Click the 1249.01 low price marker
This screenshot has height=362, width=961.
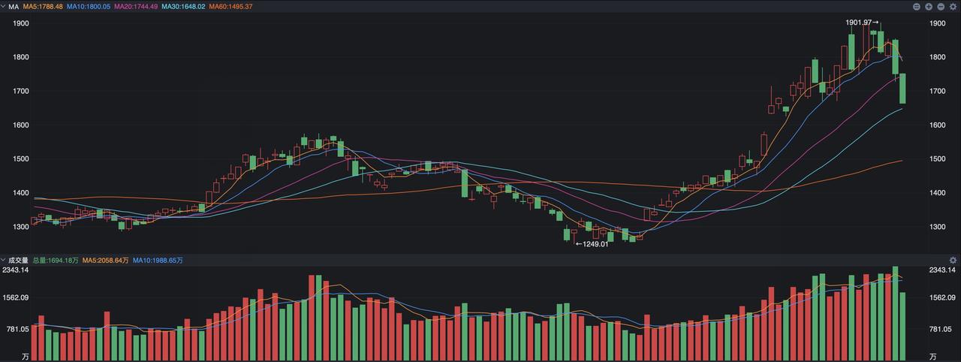(x=592, y=243)
